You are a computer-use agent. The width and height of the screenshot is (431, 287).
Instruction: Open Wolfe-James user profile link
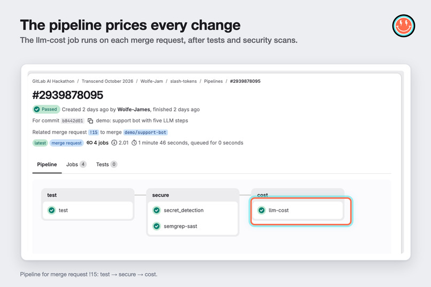pyautogui.click(x=134, y=110)
